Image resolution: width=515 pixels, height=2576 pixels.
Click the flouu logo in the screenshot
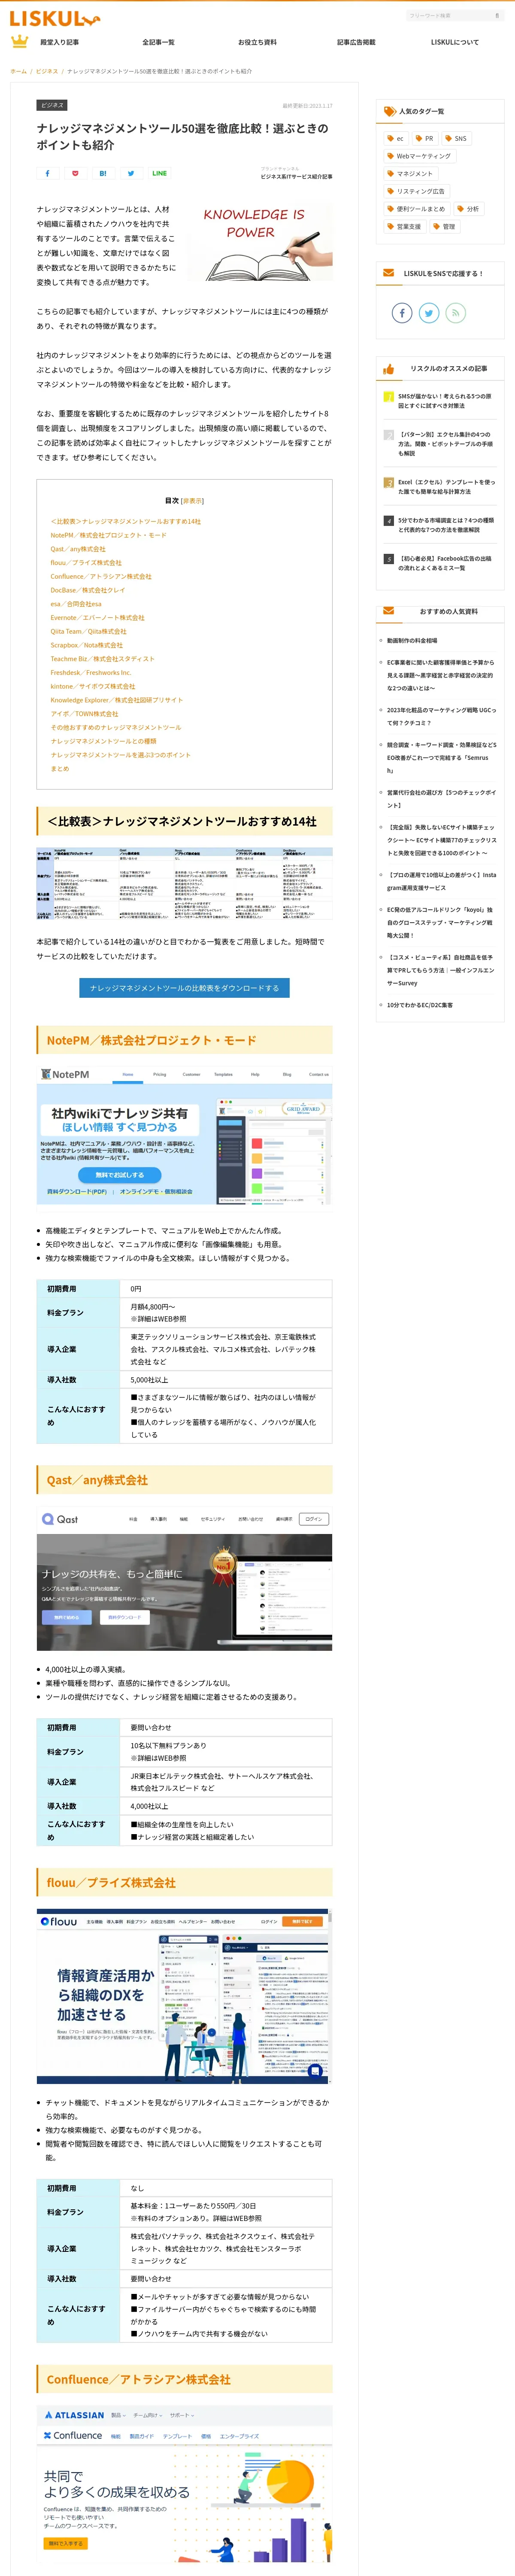coord(58,1921)
